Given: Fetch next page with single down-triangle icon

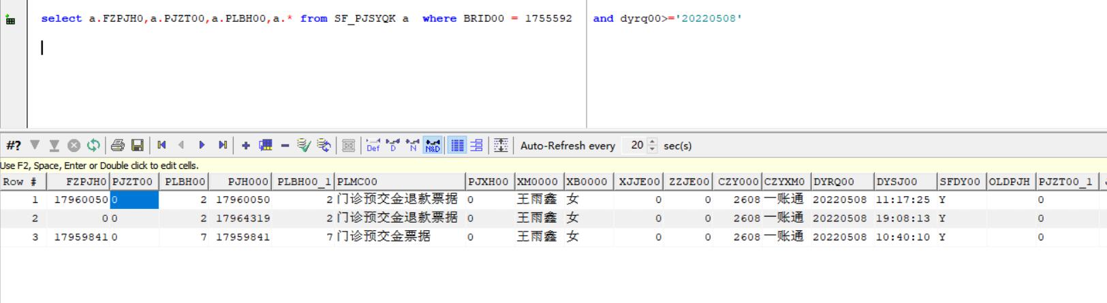Looking at the screenshot, I should [x=35, y=146].
